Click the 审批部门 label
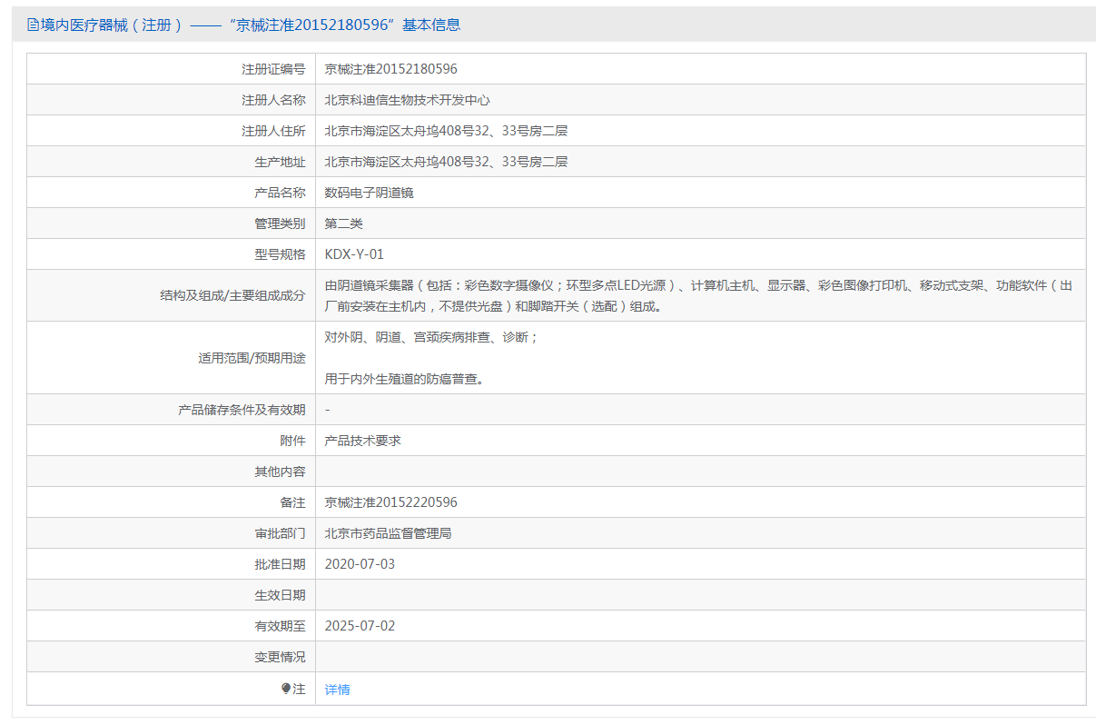Viewport: 1096px width, 725px height. 280,533
